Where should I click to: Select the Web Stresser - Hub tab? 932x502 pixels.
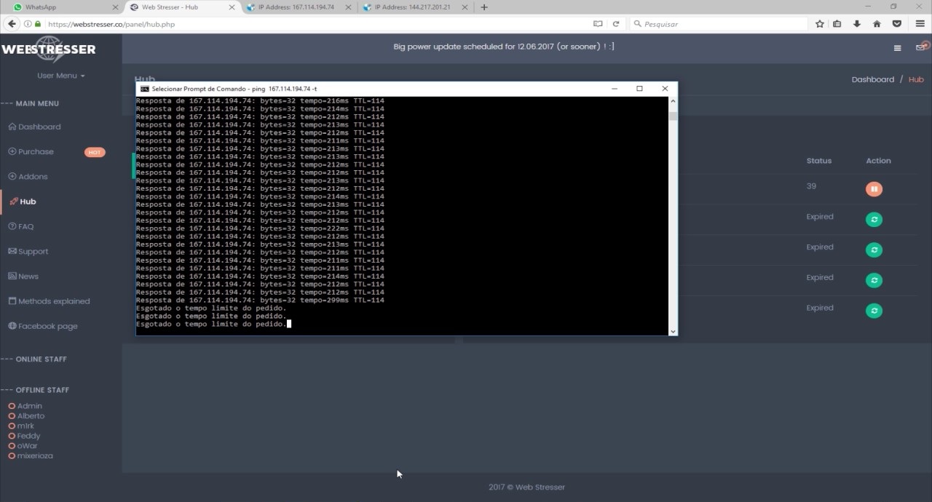182,7
